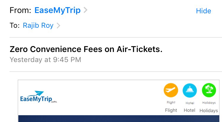The width and height of the screenshot is (222, 122).
Task: Tap the green Holidays palm tree icon
Action: pos(209,90)
